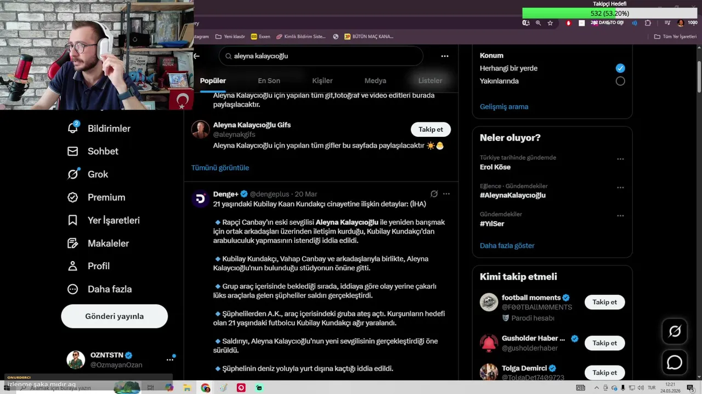Switch to Medya tab
The height and width of the screenshot is (394, 702).
(x=376, y=80)
